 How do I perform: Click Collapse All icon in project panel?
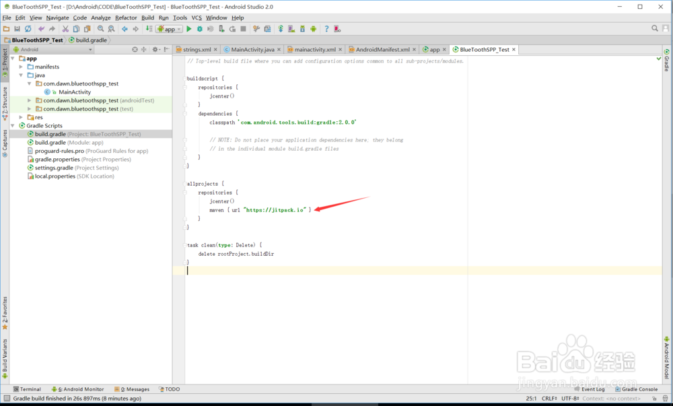144,49
